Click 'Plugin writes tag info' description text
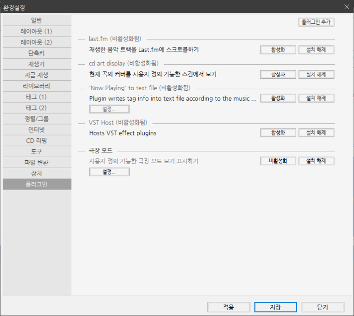 pos(173,98)
